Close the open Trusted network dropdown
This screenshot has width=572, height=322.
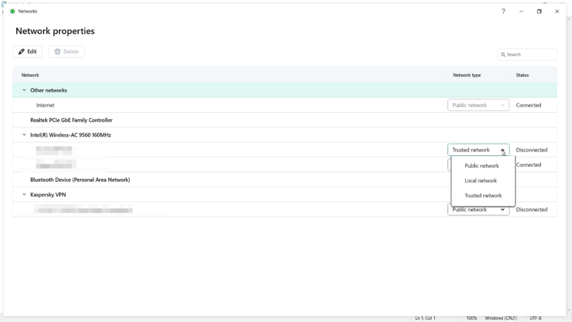coord(478,150)
